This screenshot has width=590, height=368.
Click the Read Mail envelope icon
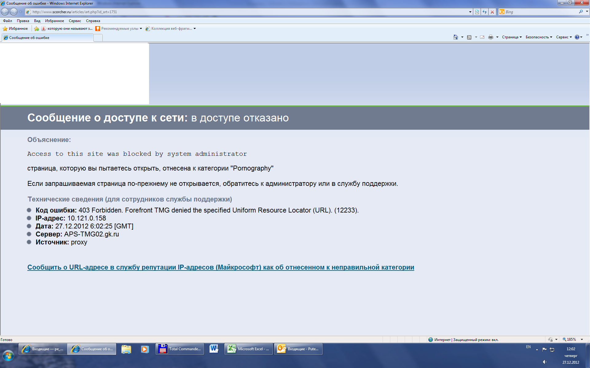click(482, 37)
